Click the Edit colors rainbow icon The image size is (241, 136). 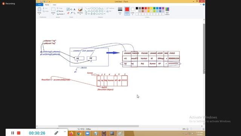tap(167, 9)
